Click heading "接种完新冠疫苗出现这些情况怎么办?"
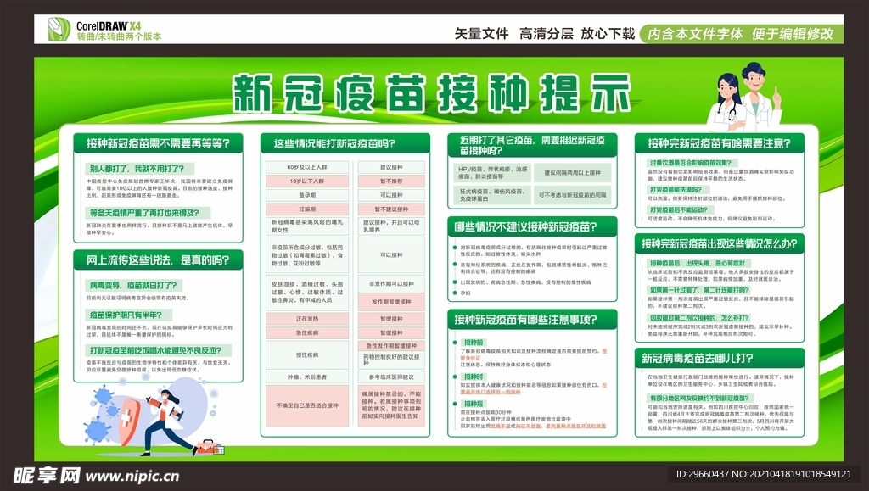The height and width of the screenshot is (491, 869). pyautogui.click(x=720, y=243)
